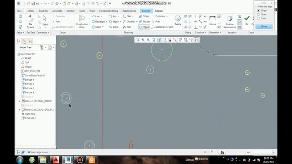Select the Rectangle sketch tool
Viewport: 292px width, 164px height.
[98, 22]
